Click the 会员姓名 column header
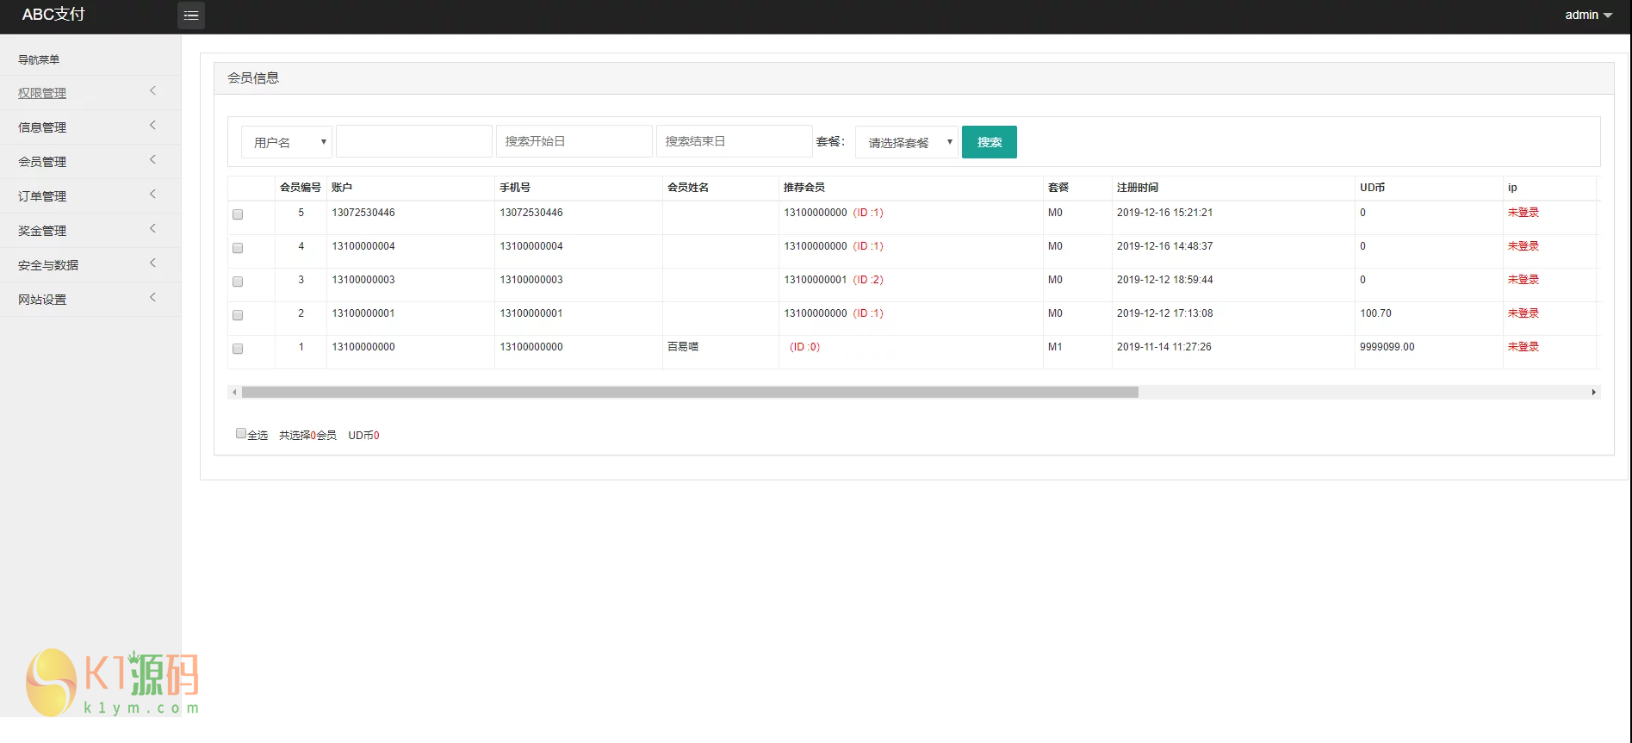Screen dimensions: 1632x743 click(688, 187)
